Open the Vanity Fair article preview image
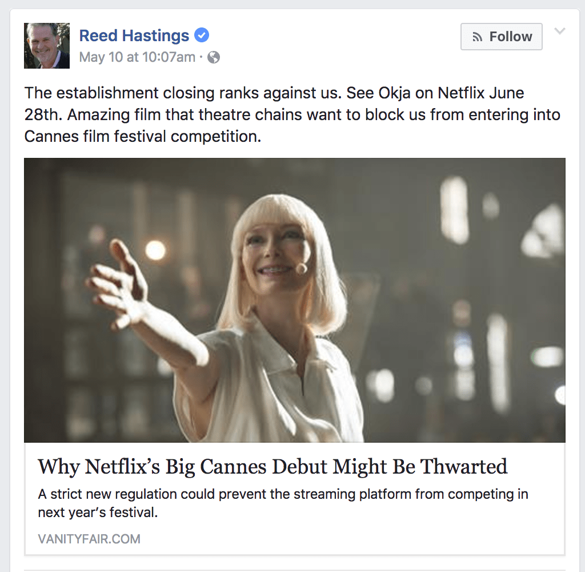Screen dimensions: 585x572 coord(295,300)
